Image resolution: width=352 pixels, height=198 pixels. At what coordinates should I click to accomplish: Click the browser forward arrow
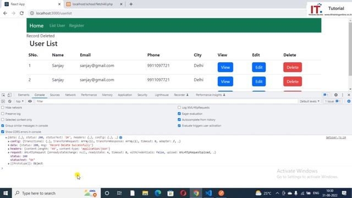coord(13,13)
